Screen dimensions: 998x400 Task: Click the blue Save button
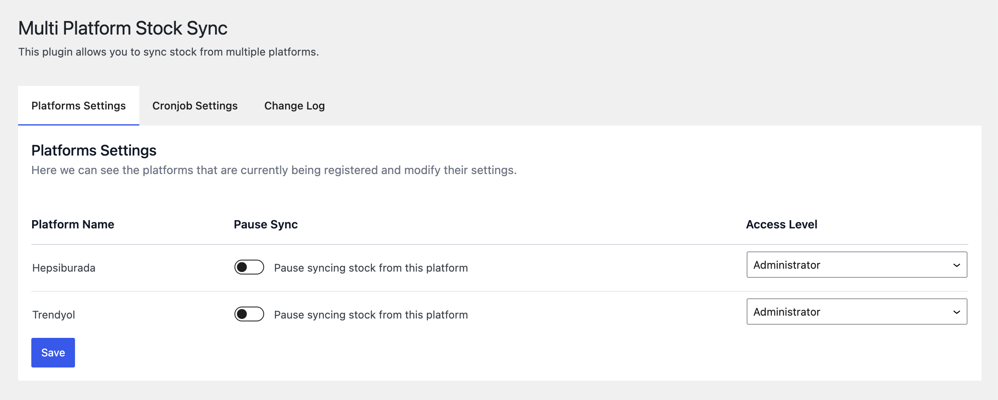tap(53, 353)
